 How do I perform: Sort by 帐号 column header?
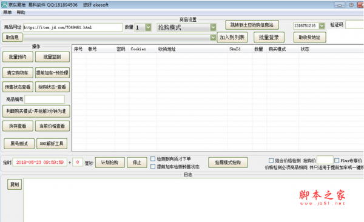pos(101,49)
